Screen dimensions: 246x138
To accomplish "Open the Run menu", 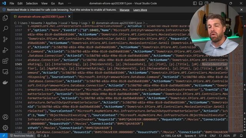I will [61, 3].
